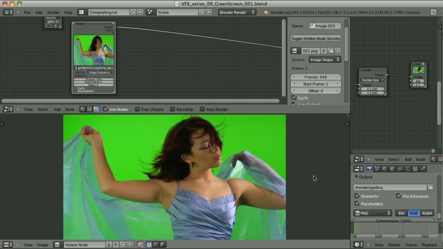The width and height of the screenshot is (443, 249).
Task: Open the Modifiers properties icon
Action: point(407,169)
